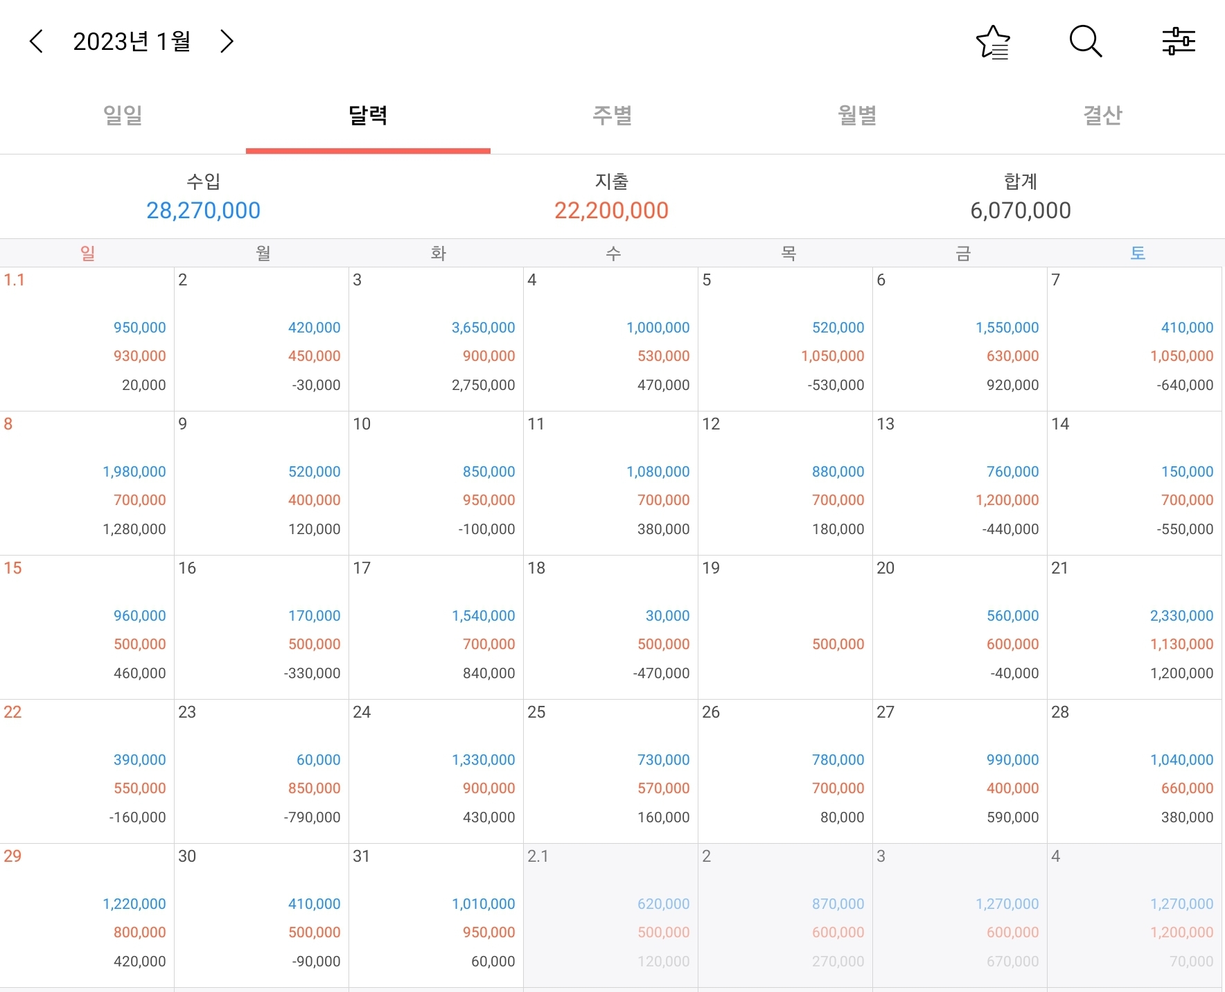Click the 80,000 total on day 26
This screenshot has width=1225, height=992.
click(843, 817)
